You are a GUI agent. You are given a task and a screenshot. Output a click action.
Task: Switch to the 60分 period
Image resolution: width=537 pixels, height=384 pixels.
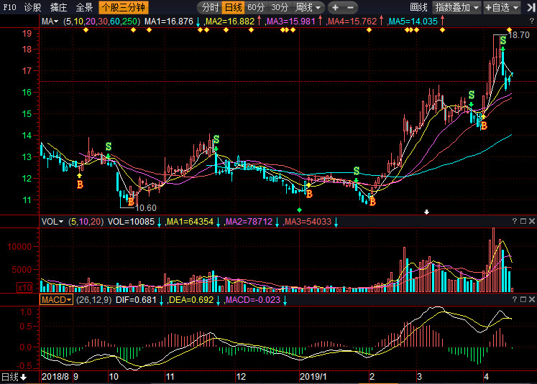[255, 7]
